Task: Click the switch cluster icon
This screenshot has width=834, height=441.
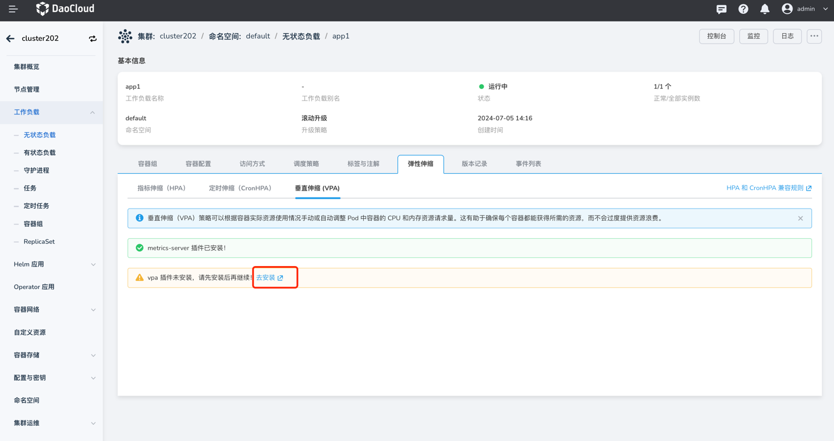Action: click(x=93, y=38)
